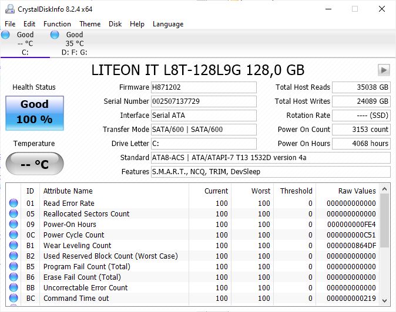The height and width of the screenshot is (312, 396).
Task: Click the Power On Count value 3153 count
Action: 361,130
